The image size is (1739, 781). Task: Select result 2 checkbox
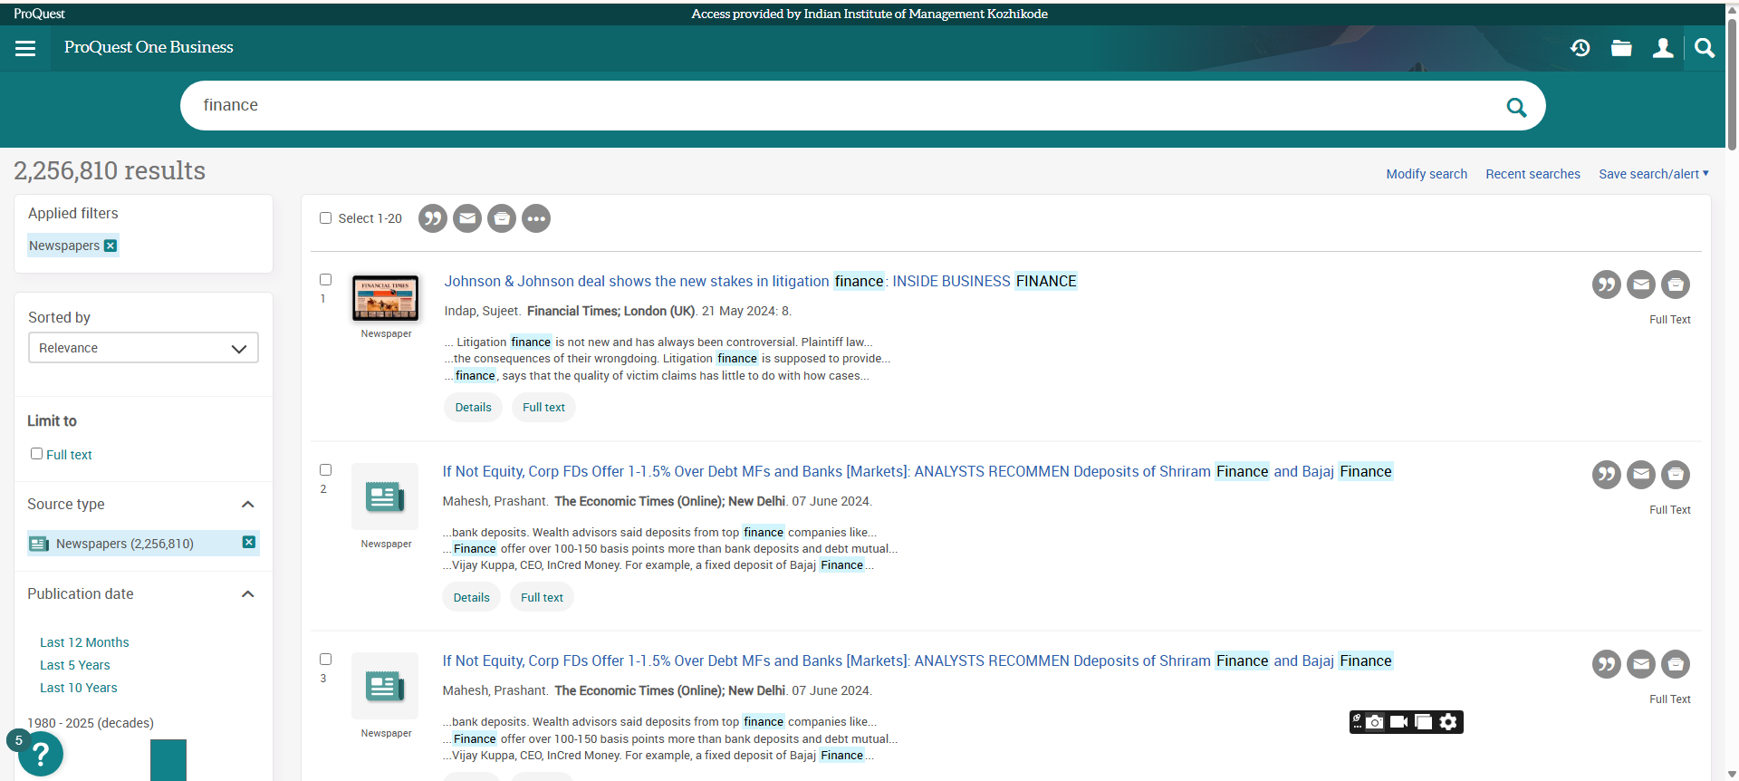(x=325, y=469)
